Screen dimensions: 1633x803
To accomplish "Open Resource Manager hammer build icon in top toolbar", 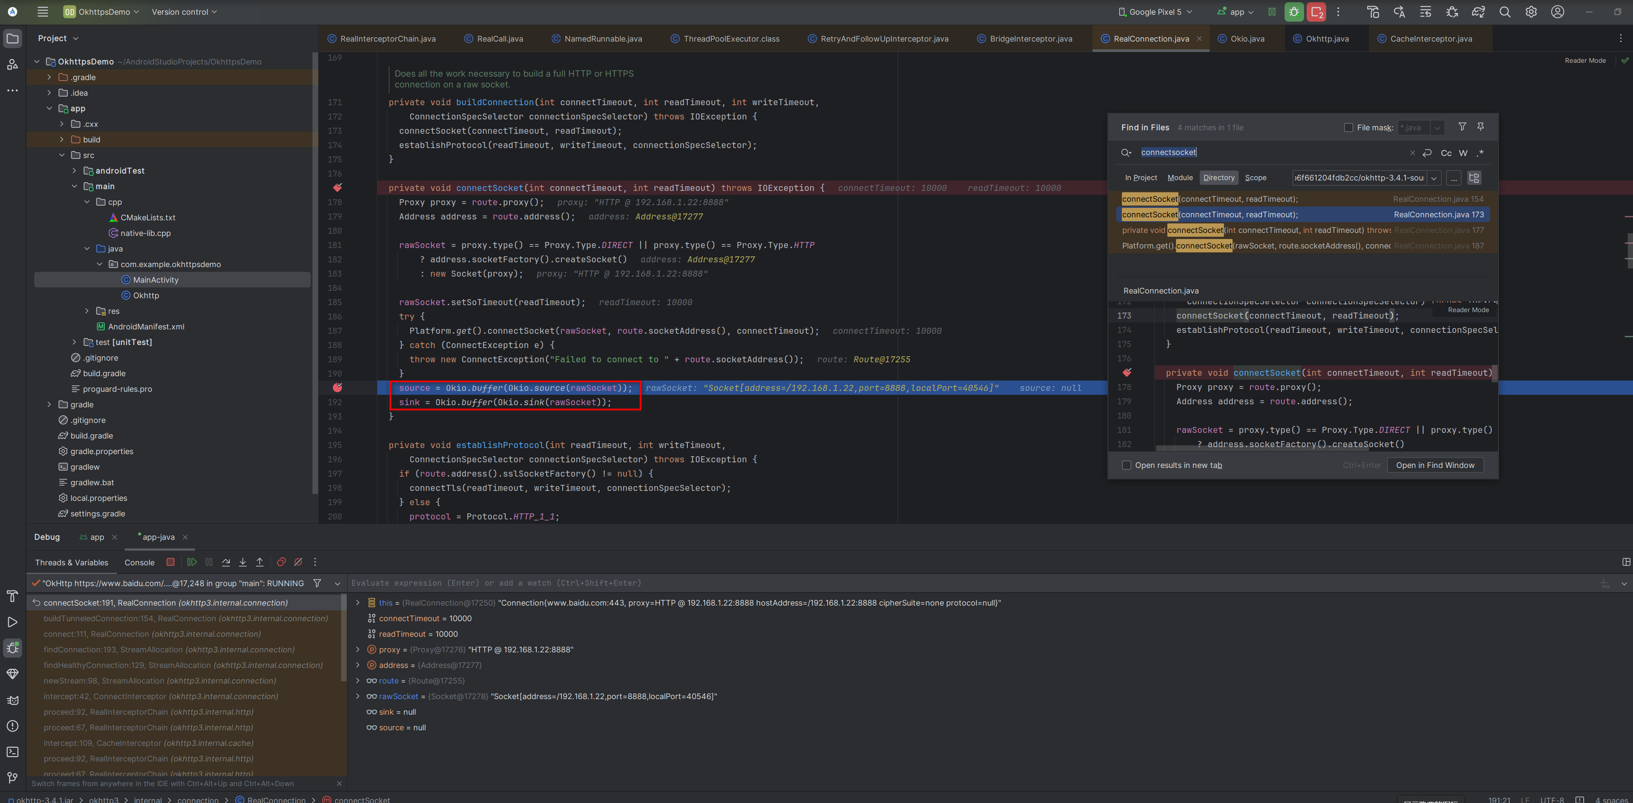I will point(1373,12).
